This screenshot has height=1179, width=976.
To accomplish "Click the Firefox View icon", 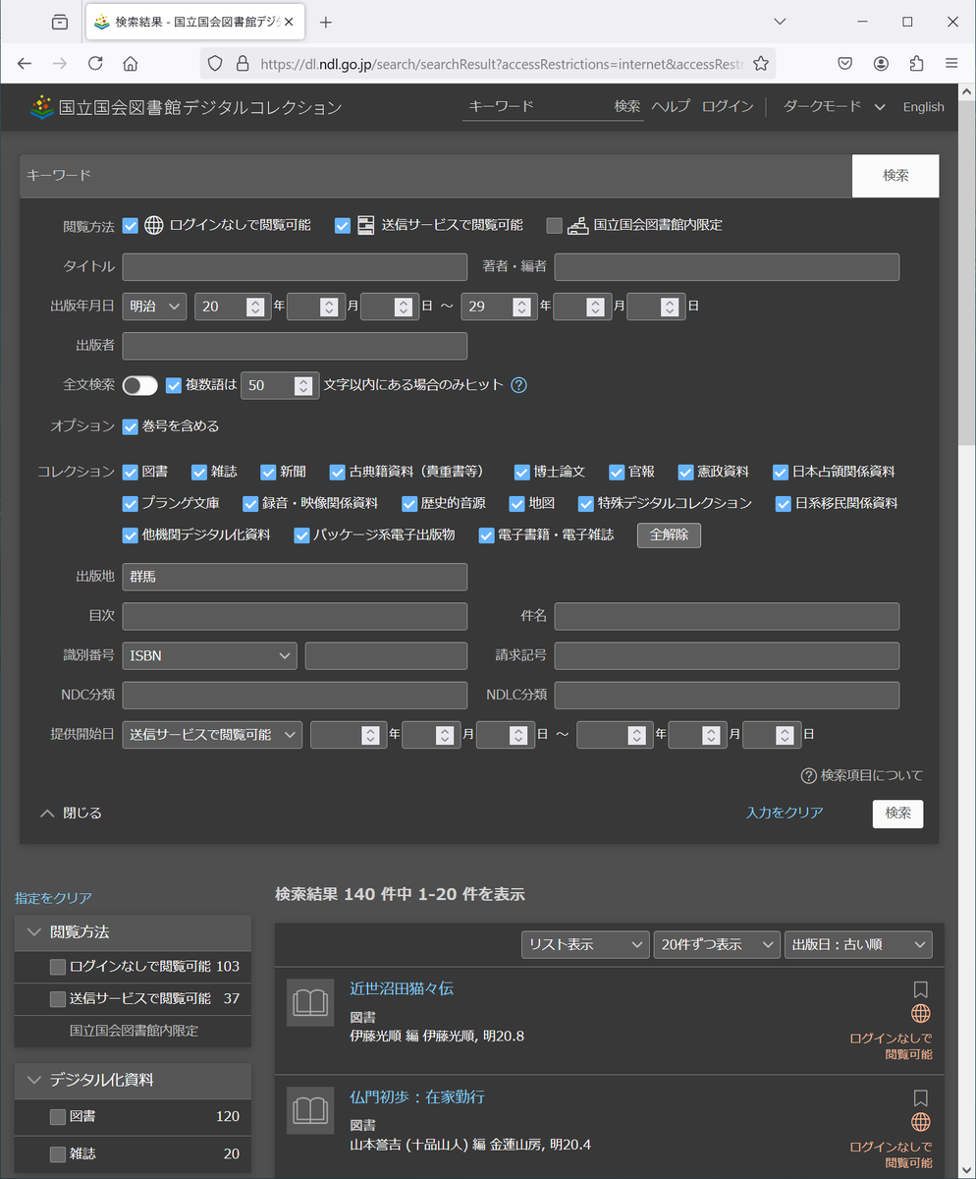I will (60, 22).
